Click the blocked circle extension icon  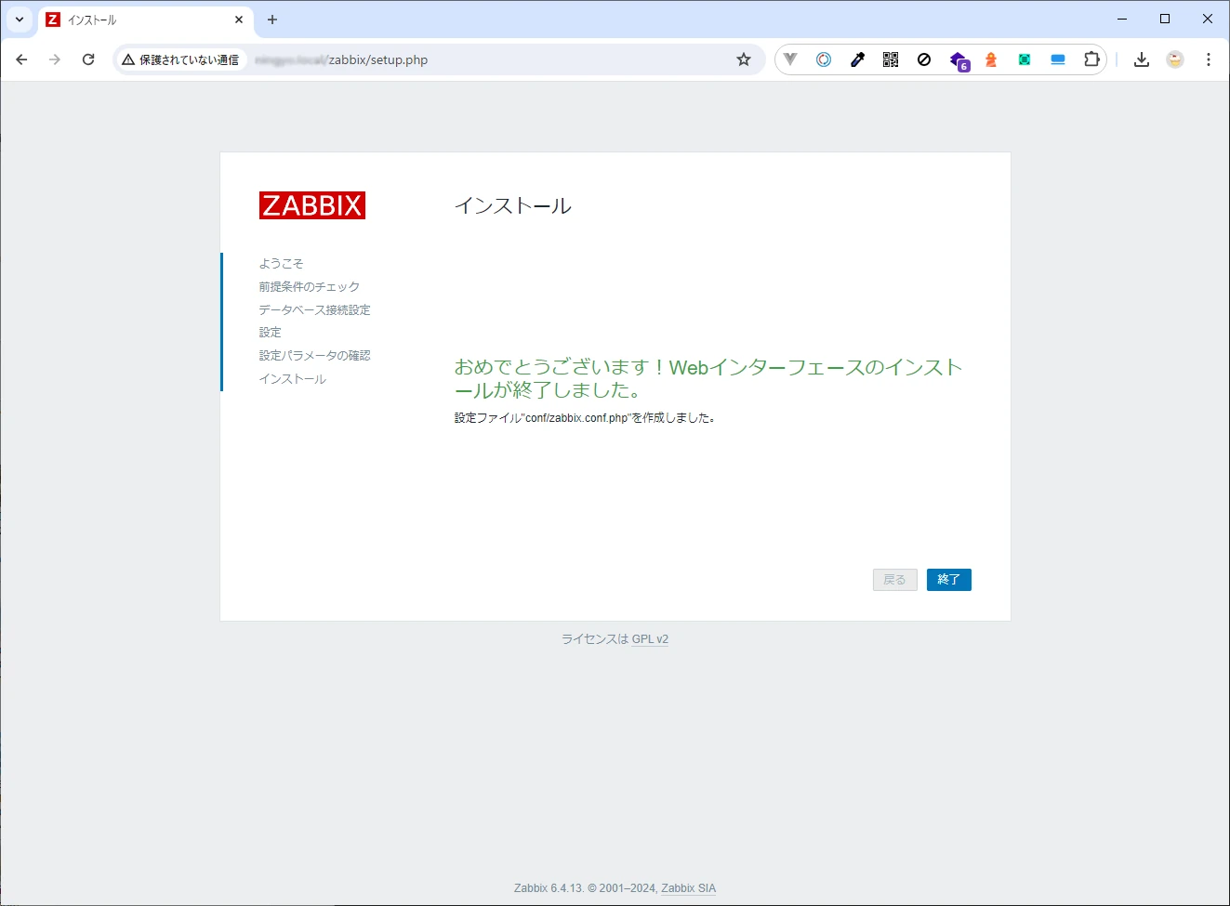tap(924, 59)
